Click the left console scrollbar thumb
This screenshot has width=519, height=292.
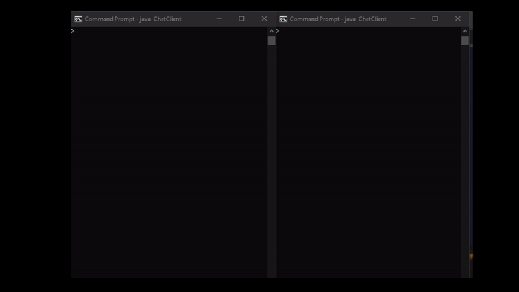[271, 41]
